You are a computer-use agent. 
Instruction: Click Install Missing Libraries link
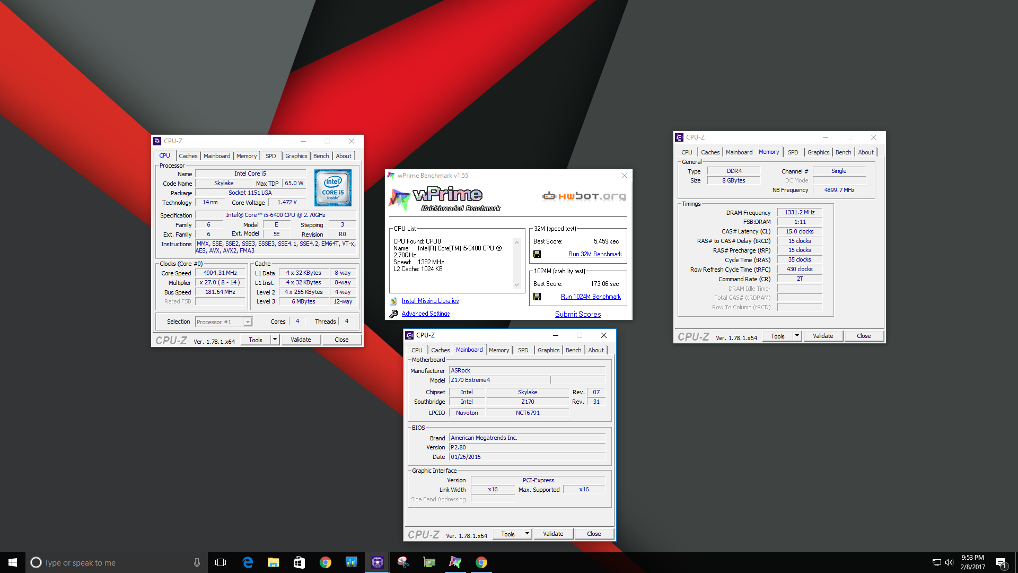click(430, 301)
